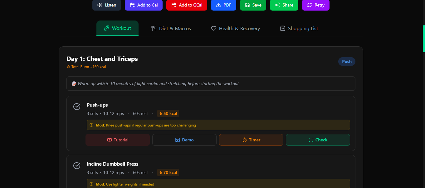This screenshot has height=188, width=425.
Task: Start the Timer for Push-ups
Action: pos(251,140)
